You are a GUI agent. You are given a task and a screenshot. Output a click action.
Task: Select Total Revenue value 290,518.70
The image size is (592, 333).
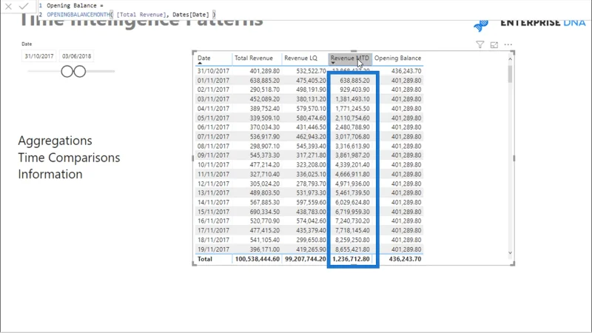[x=265, y=90]
